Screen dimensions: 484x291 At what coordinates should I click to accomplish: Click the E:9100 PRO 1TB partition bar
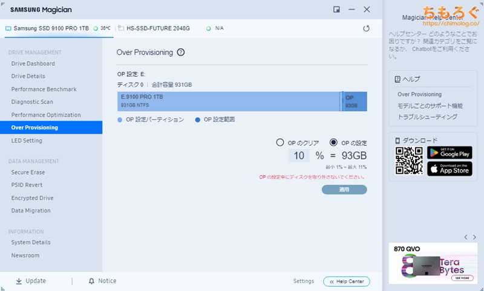229,101
